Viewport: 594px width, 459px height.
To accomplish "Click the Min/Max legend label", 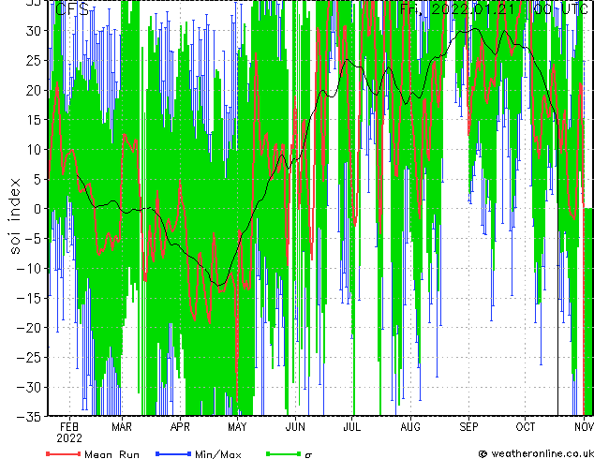I will tap(217, 454).
